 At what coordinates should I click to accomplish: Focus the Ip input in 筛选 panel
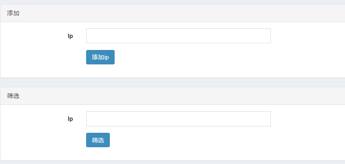(x=178, y=119)
